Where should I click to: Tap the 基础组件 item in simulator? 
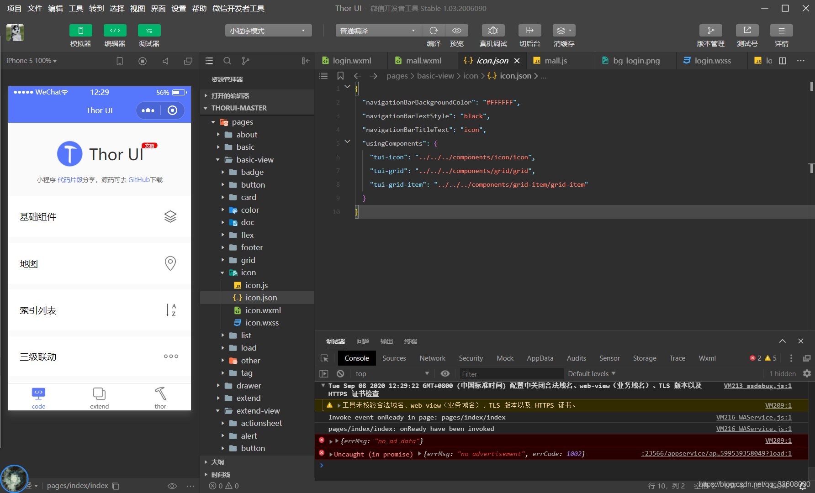[x=100, y=217]
